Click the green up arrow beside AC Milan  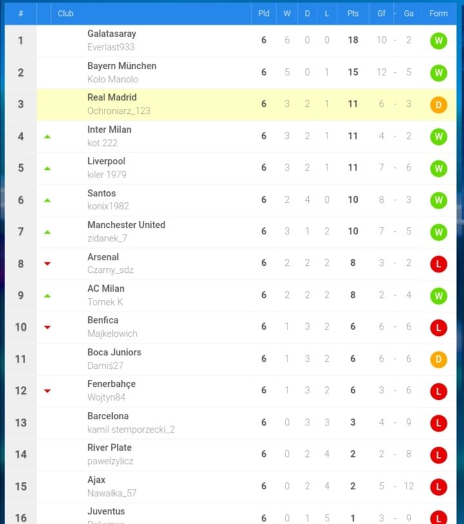[48, 295]
